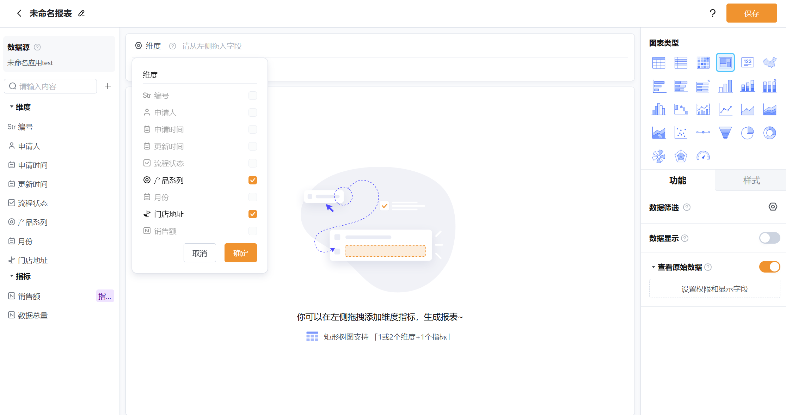Pick the percent area chart type
This screenshot has width=786, height=415.
coord(658,133)
